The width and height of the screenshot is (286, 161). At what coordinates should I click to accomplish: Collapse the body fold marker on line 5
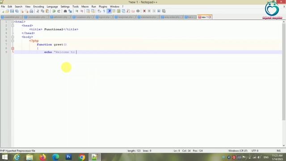(x=13, y=37)
